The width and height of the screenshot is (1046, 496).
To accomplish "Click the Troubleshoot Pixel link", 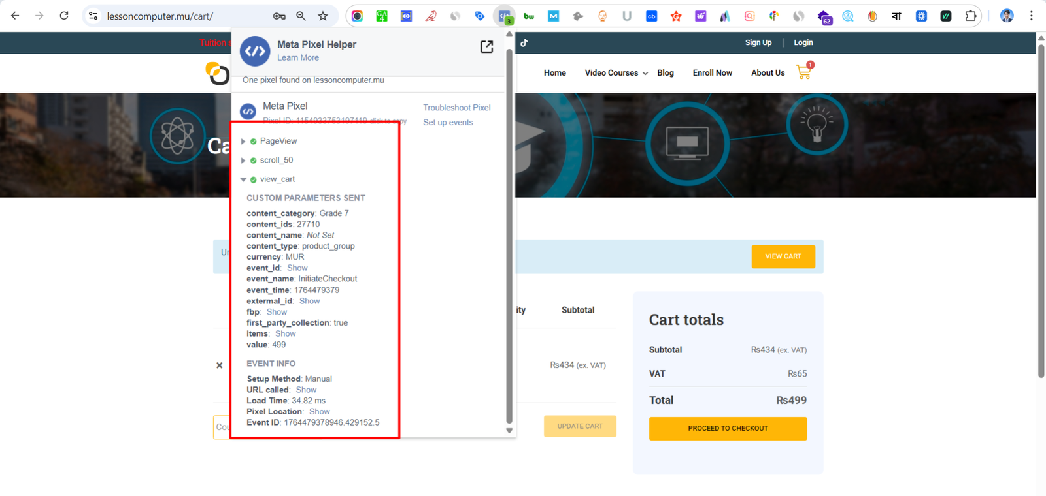I will (456, 108).
